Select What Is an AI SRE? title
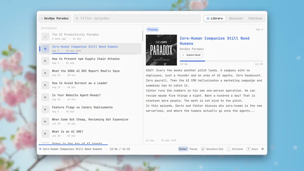 coord(68,131)
